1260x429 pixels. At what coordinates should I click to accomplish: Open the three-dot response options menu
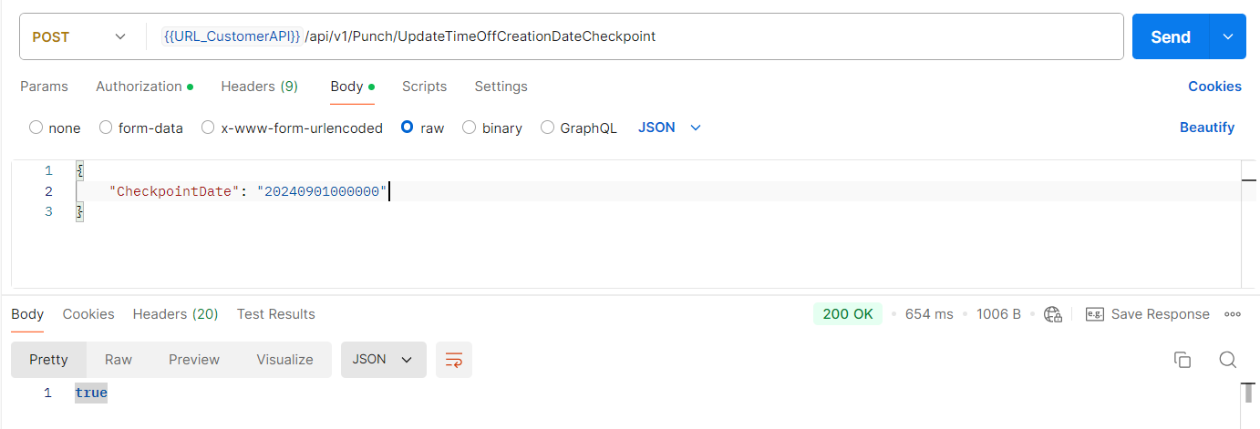pos(1233,314)
